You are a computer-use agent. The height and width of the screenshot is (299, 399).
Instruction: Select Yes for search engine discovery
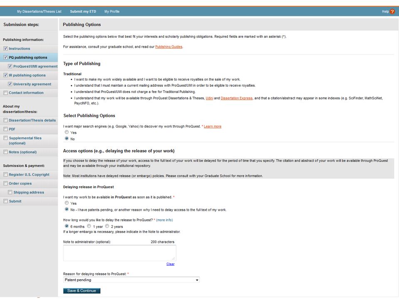(66, 132)
